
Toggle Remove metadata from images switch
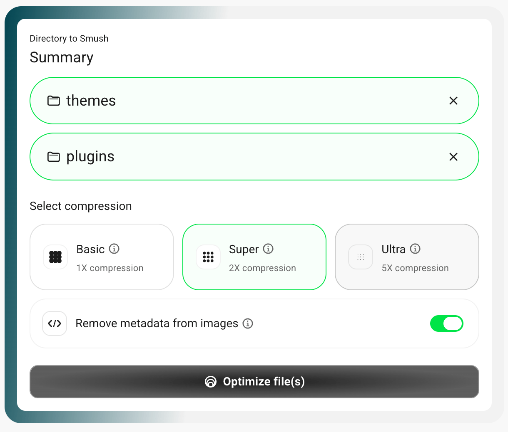click(446, 323)
